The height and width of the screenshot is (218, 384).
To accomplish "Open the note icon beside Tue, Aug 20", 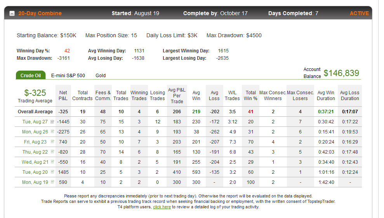I will 52,172.
